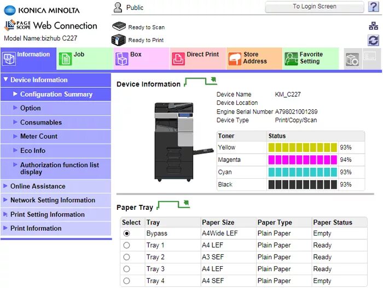Click the Black toner level bar
The height and width of the screenshot is (288, 383).
(x=303, y=185)
